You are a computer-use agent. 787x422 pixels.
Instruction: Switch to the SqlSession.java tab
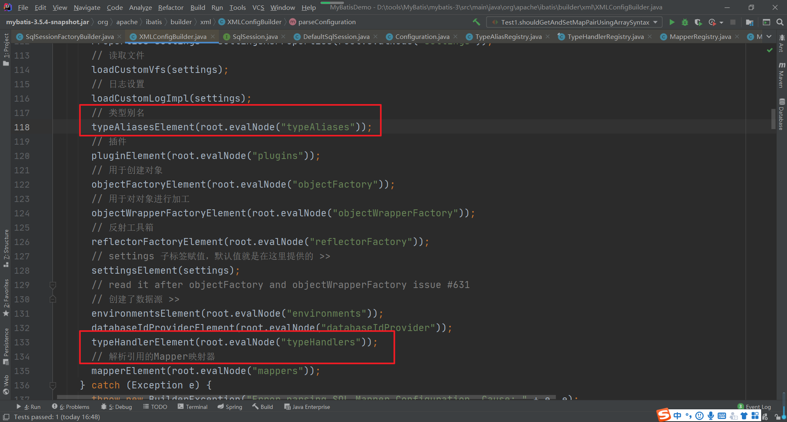(255, 37)
